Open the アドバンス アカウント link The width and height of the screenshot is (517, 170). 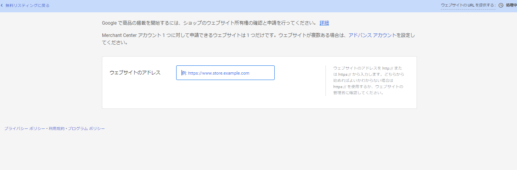[372, 35]
